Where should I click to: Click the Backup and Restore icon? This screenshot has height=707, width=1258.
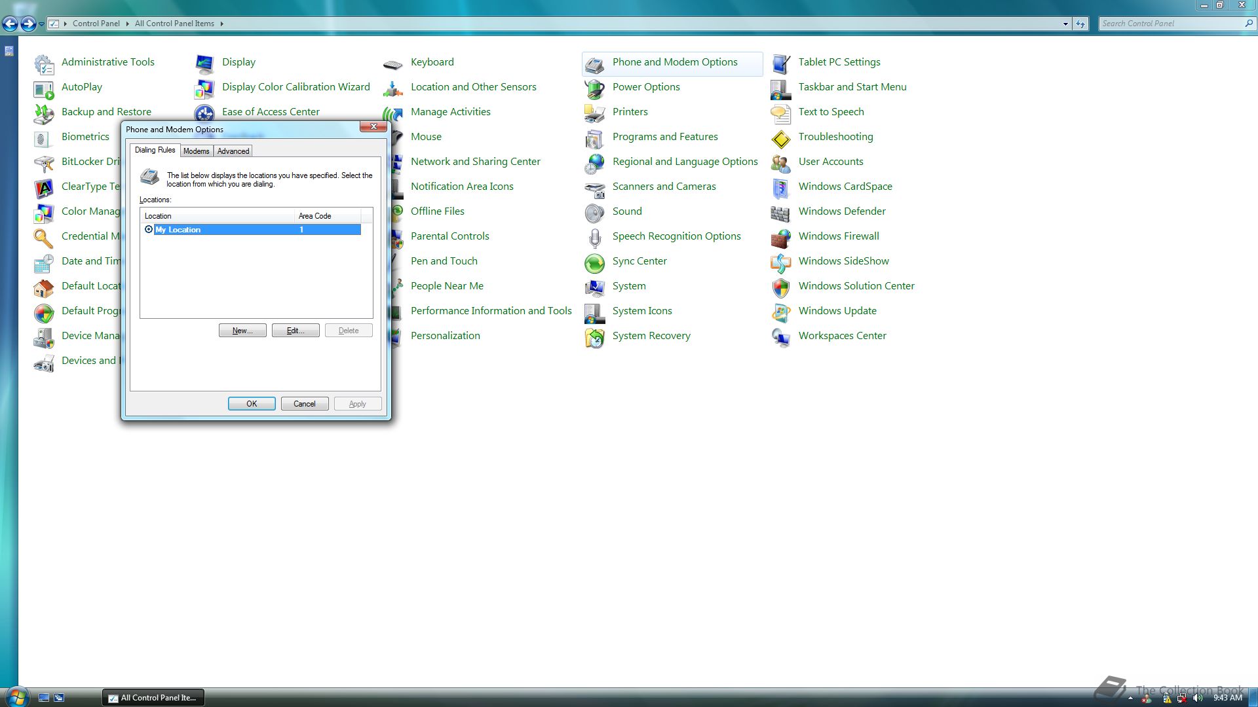pos(44,113)
